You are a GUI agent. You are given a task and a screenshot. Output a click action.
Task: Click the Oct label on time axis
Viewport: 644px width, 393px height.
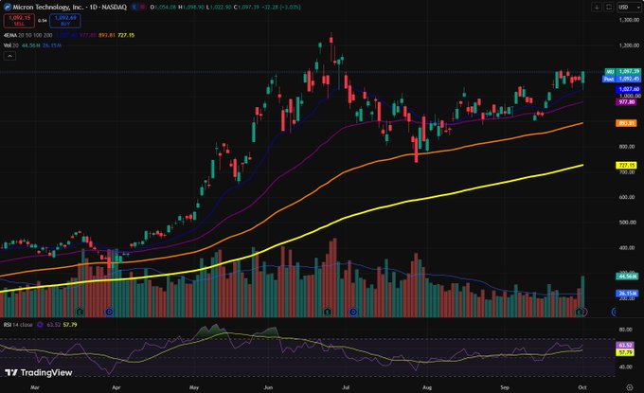point(581,387)
